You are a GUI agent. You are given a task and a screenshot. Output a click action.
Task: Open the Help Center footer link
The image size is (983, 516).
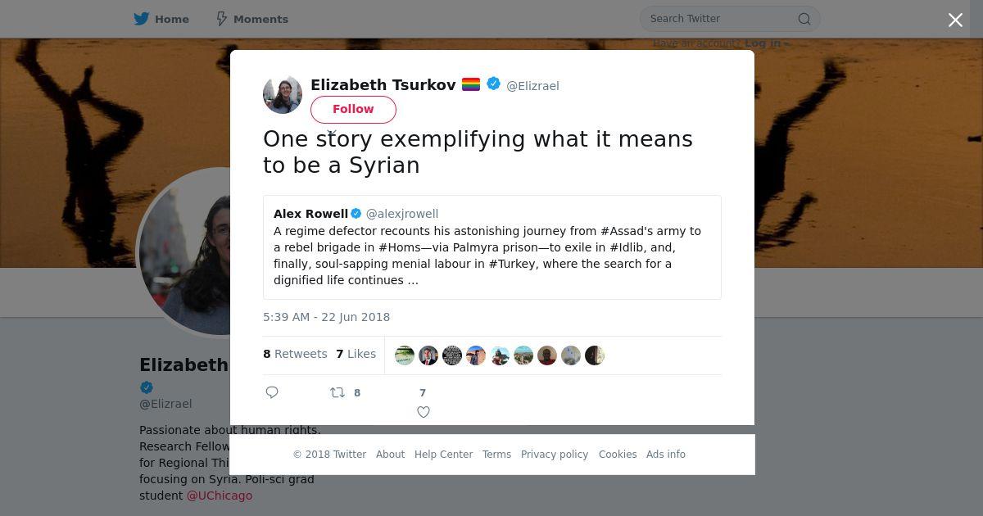(443, 455)
